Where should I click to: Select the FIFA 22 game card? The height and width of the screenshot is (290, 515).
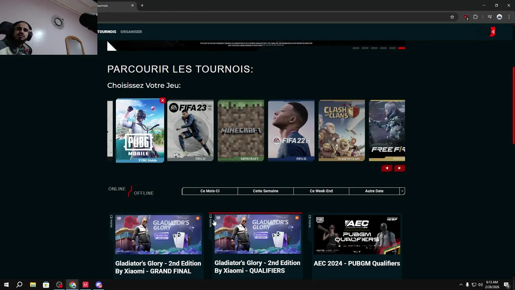click(291, 131)
